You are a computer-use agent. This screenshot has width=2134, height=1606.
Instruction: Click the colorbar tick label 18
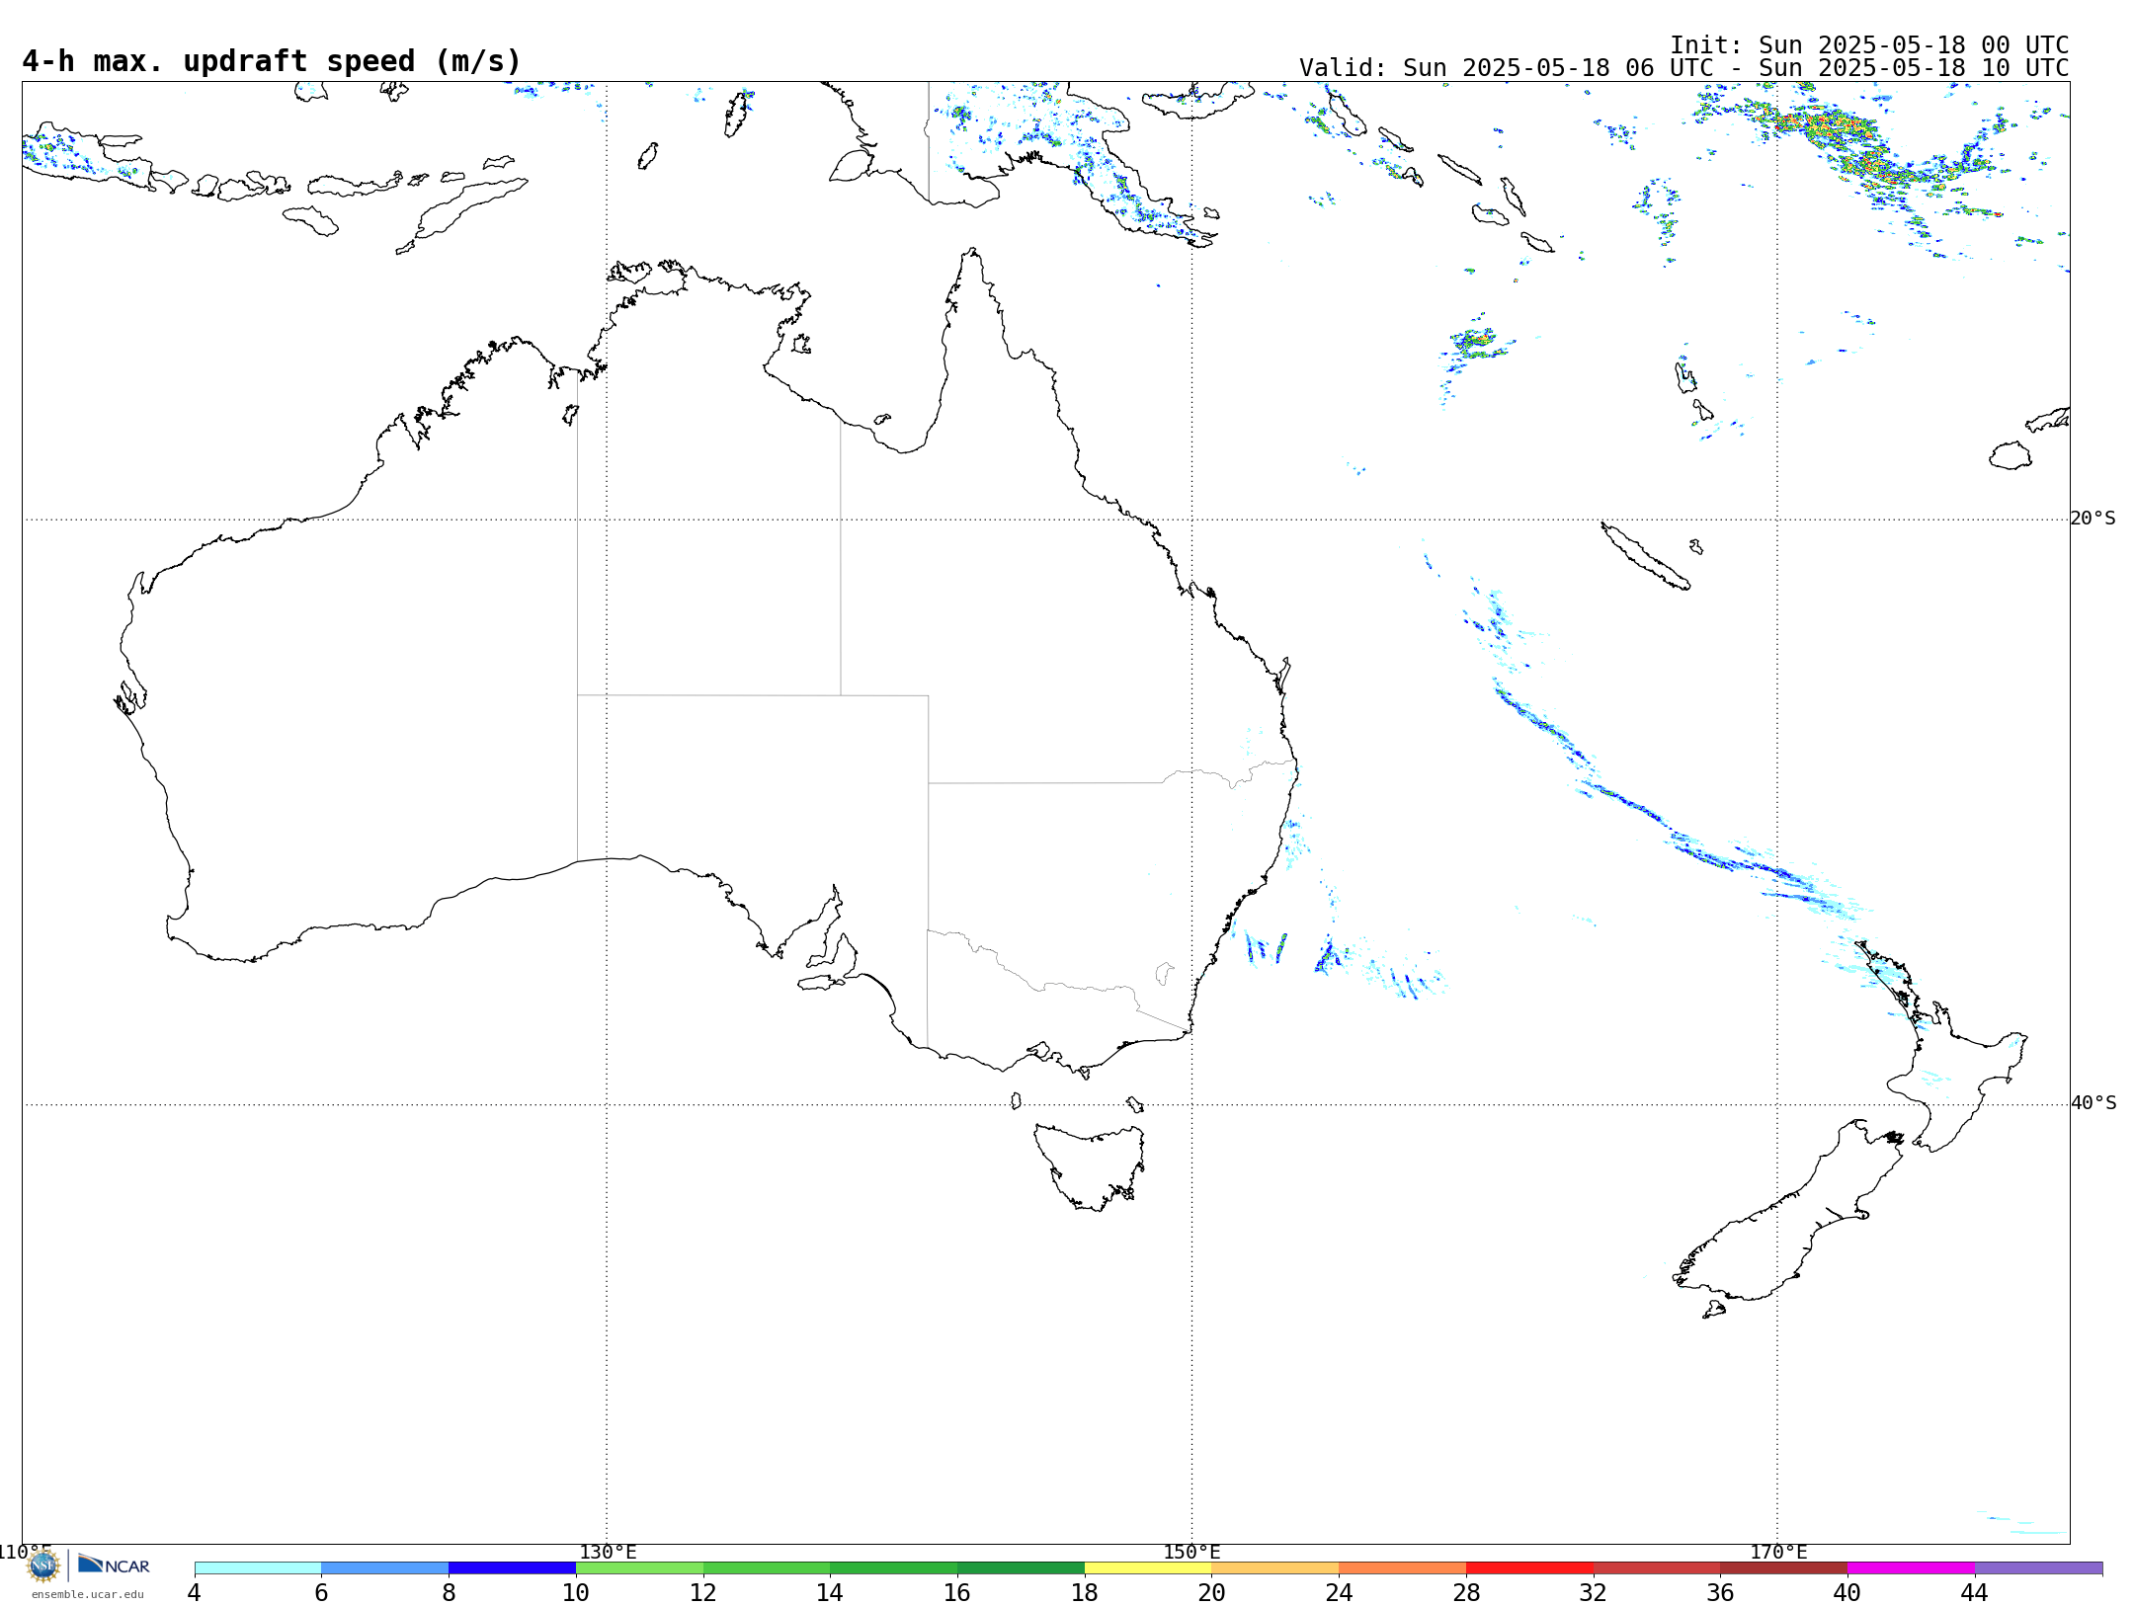1085,1592
